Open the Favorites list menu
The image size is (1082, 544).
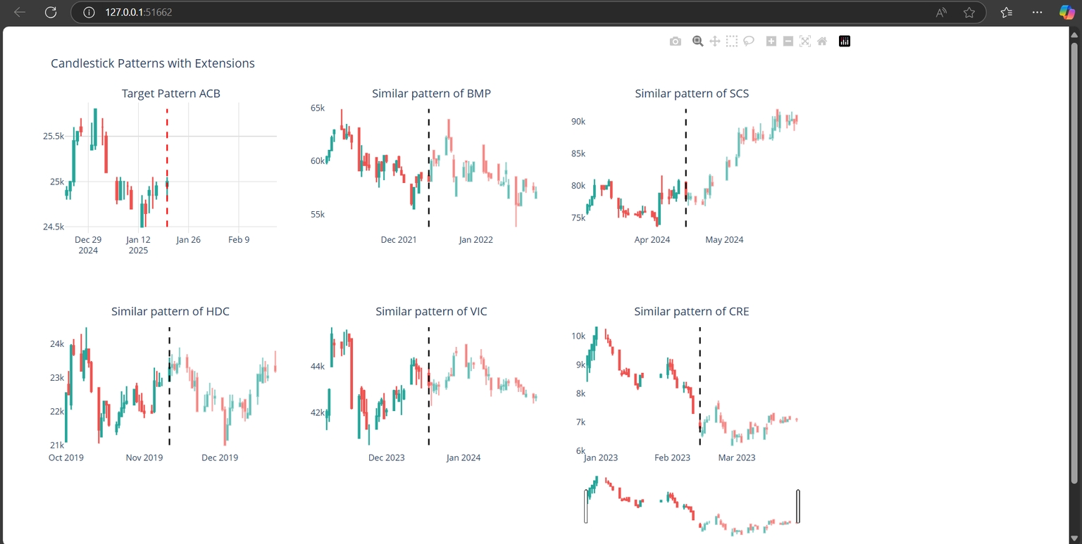[x=1007, y=12]
